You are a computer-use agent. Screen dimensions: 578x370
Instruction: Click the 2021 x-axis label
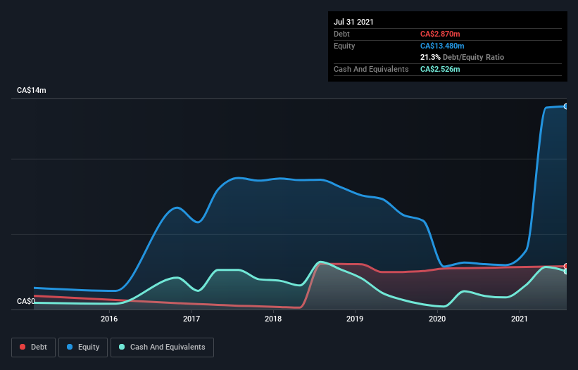520,319
